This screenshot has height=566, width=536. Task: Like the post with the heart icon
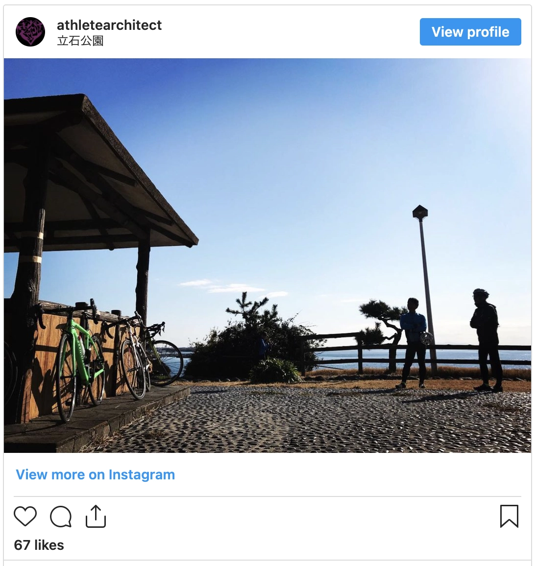click(x=25, y=516)
